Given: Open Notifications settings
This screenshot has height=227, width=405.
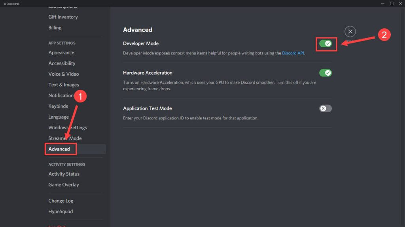Looking at the screenshot, I should point(61,95).
